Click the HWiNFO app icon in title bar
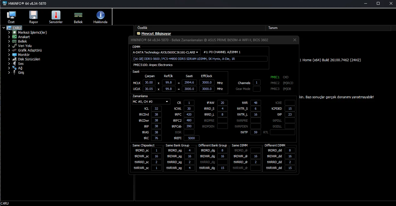The image size is (396, 206). 5,4
